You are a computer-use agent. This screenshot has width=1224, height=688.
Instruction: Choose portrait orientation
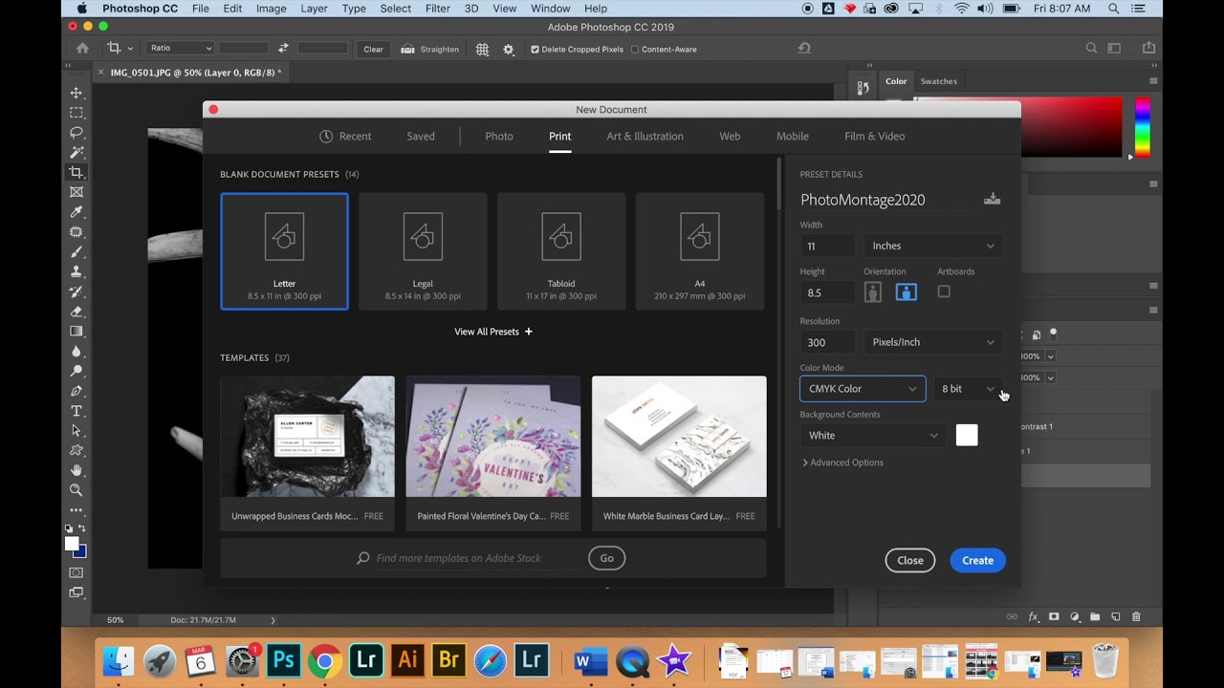[x=873, y=292]
